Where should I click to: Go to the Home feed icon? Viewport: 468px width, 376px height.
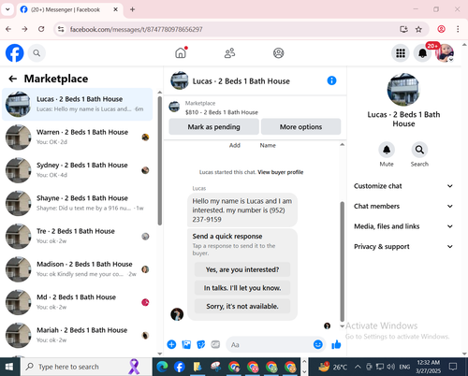tap(181, 53)
